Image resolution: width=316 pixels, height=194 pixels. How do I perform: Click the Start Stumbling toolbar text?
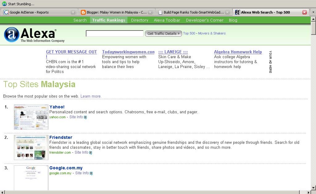click(x=21, y=4)
